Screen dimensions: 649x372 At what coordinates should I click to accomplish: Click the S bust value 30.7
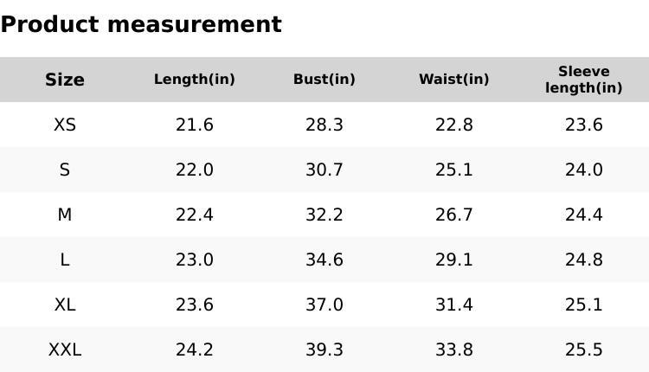[324, 170]
